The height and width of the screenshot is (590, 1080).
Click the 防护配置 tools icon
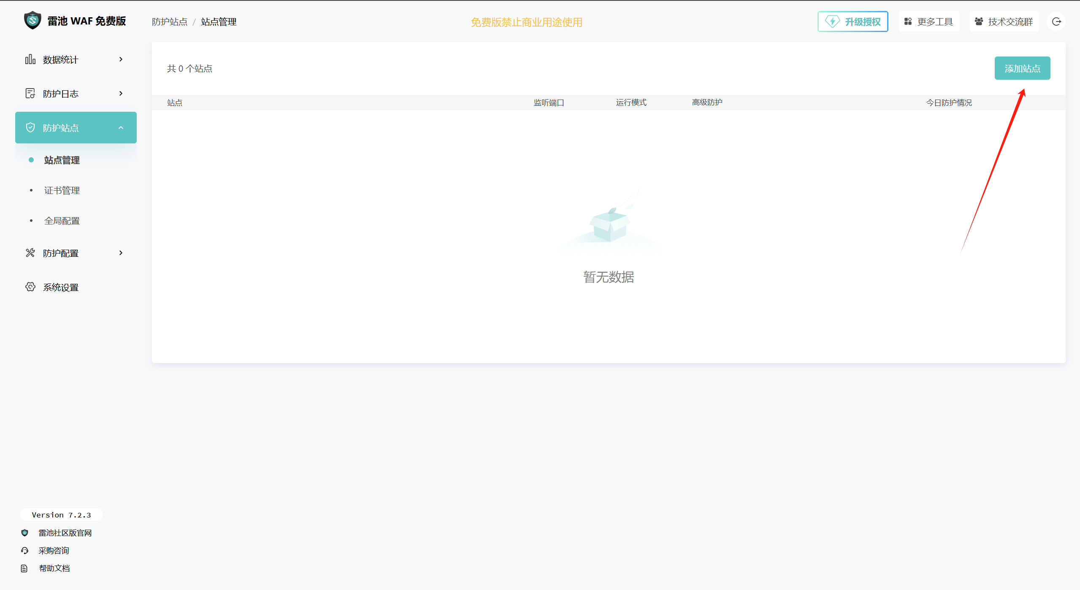click(30, 253)
